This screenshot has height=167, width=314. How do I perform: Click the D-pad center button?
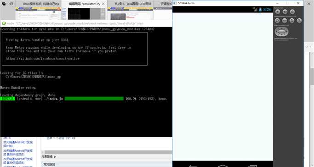click(282, 32)
